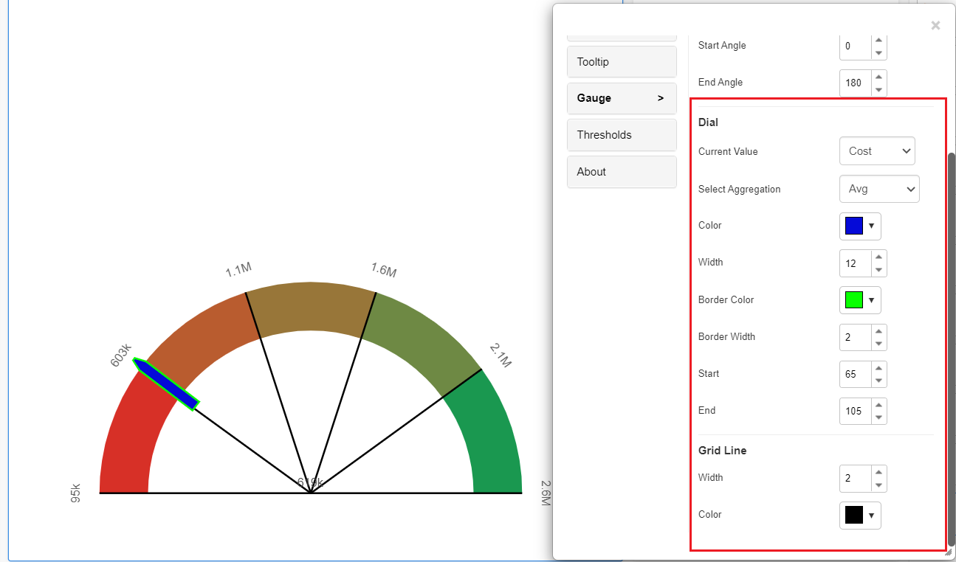Increase Dial Width stepper up arrow

click(x=878, y=257)
